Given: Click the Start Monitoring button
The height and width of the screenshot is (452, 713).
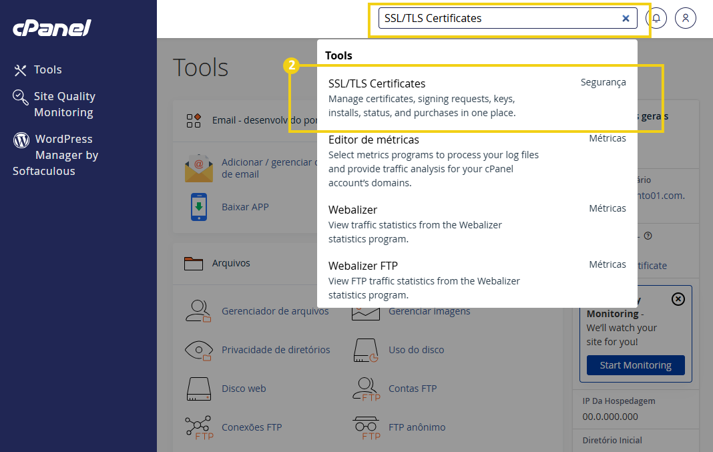Looking at the screenshot, I should coord(636,365).
